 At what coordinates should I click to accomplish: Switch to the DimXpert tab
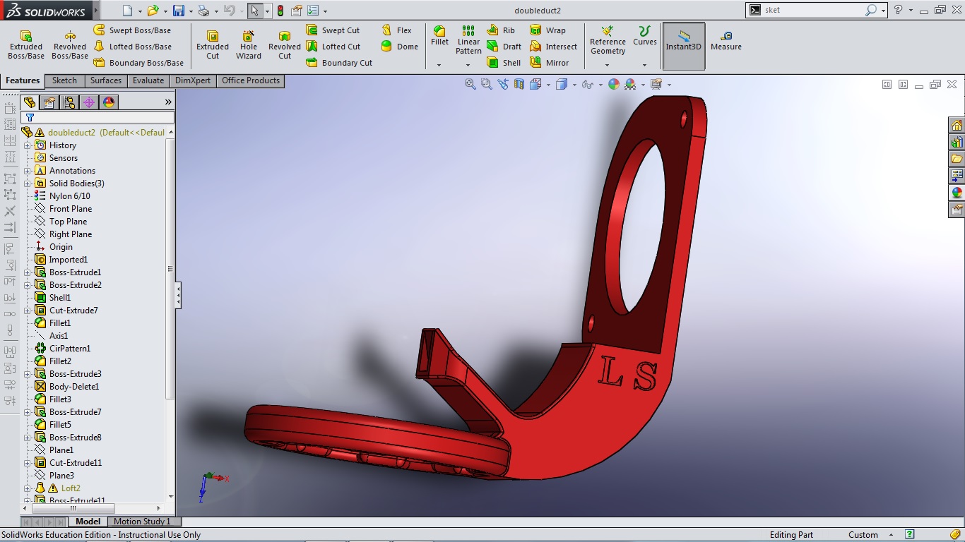(193, 80)
